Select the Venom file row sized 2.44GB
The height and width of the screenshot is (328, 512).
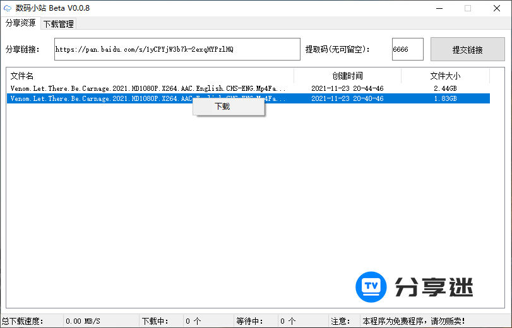tap(148, 89)
